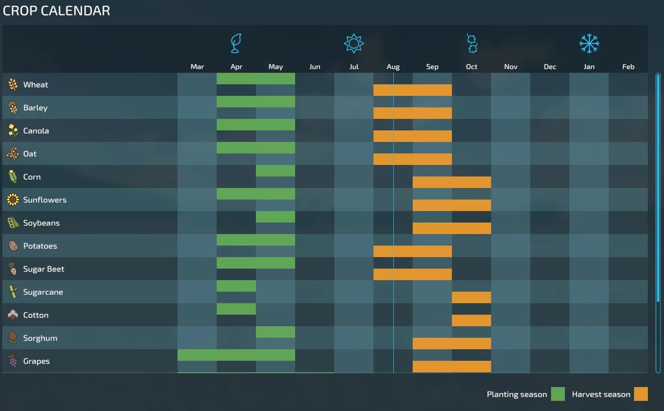Click the Canola green planting bar
The width and height of the screenshot is (664, 411).
(x=256, y=124)
